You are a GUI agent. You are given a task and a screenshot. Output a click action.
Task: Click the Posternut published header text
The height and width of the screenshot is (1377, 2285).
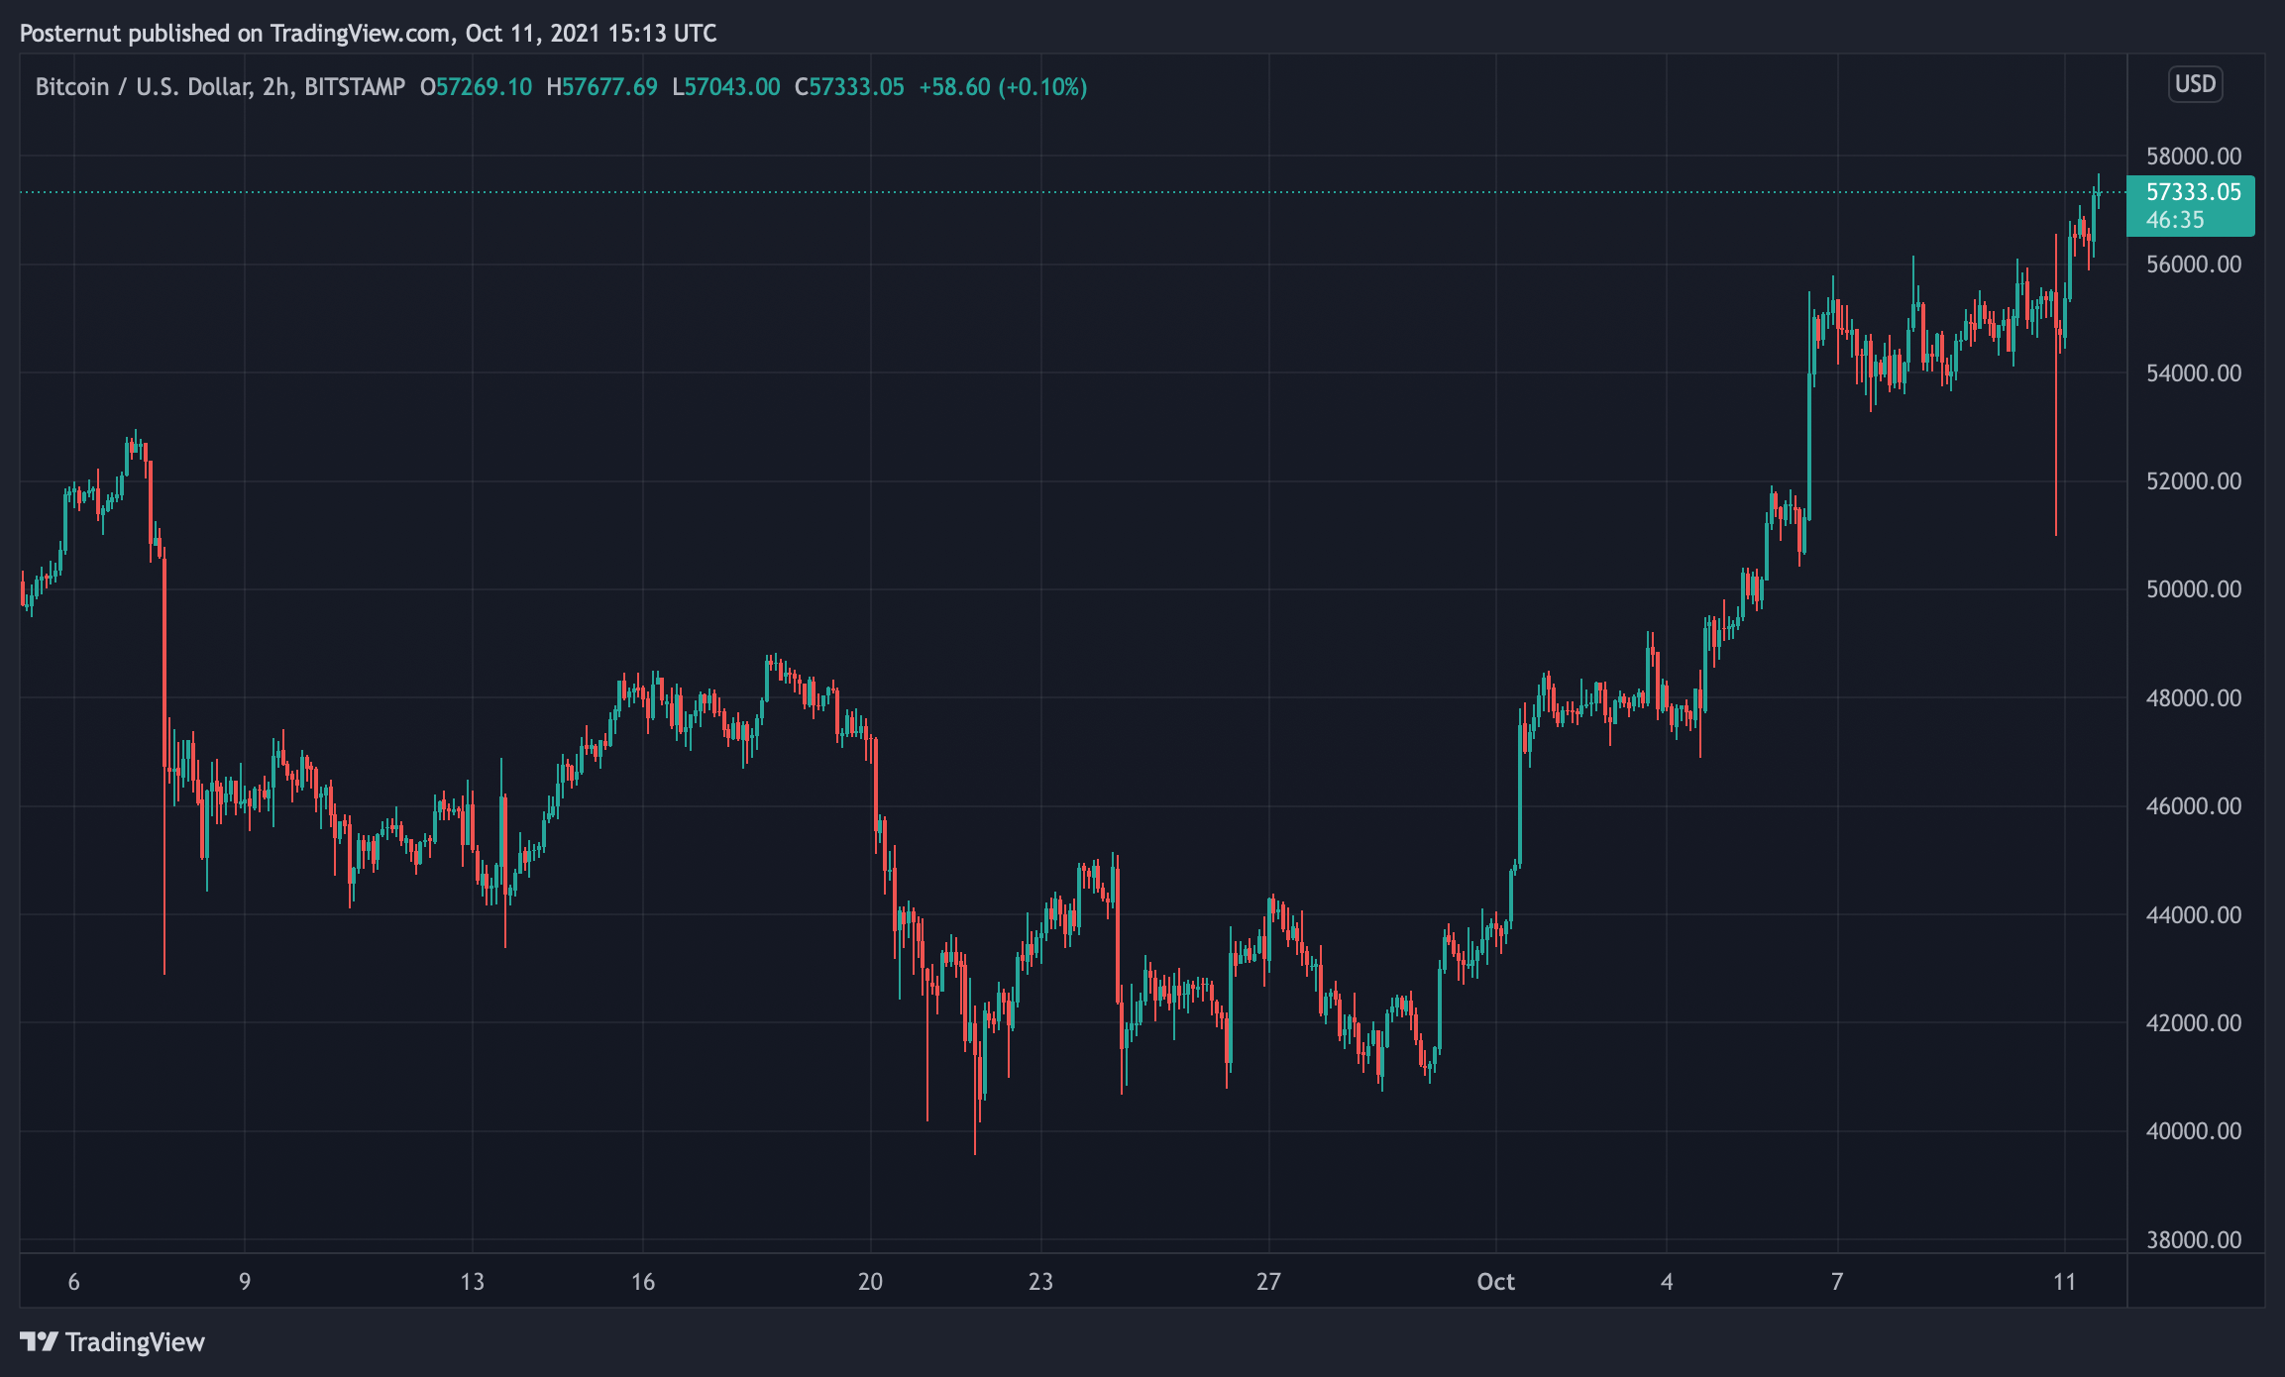[x=368, y=34]
